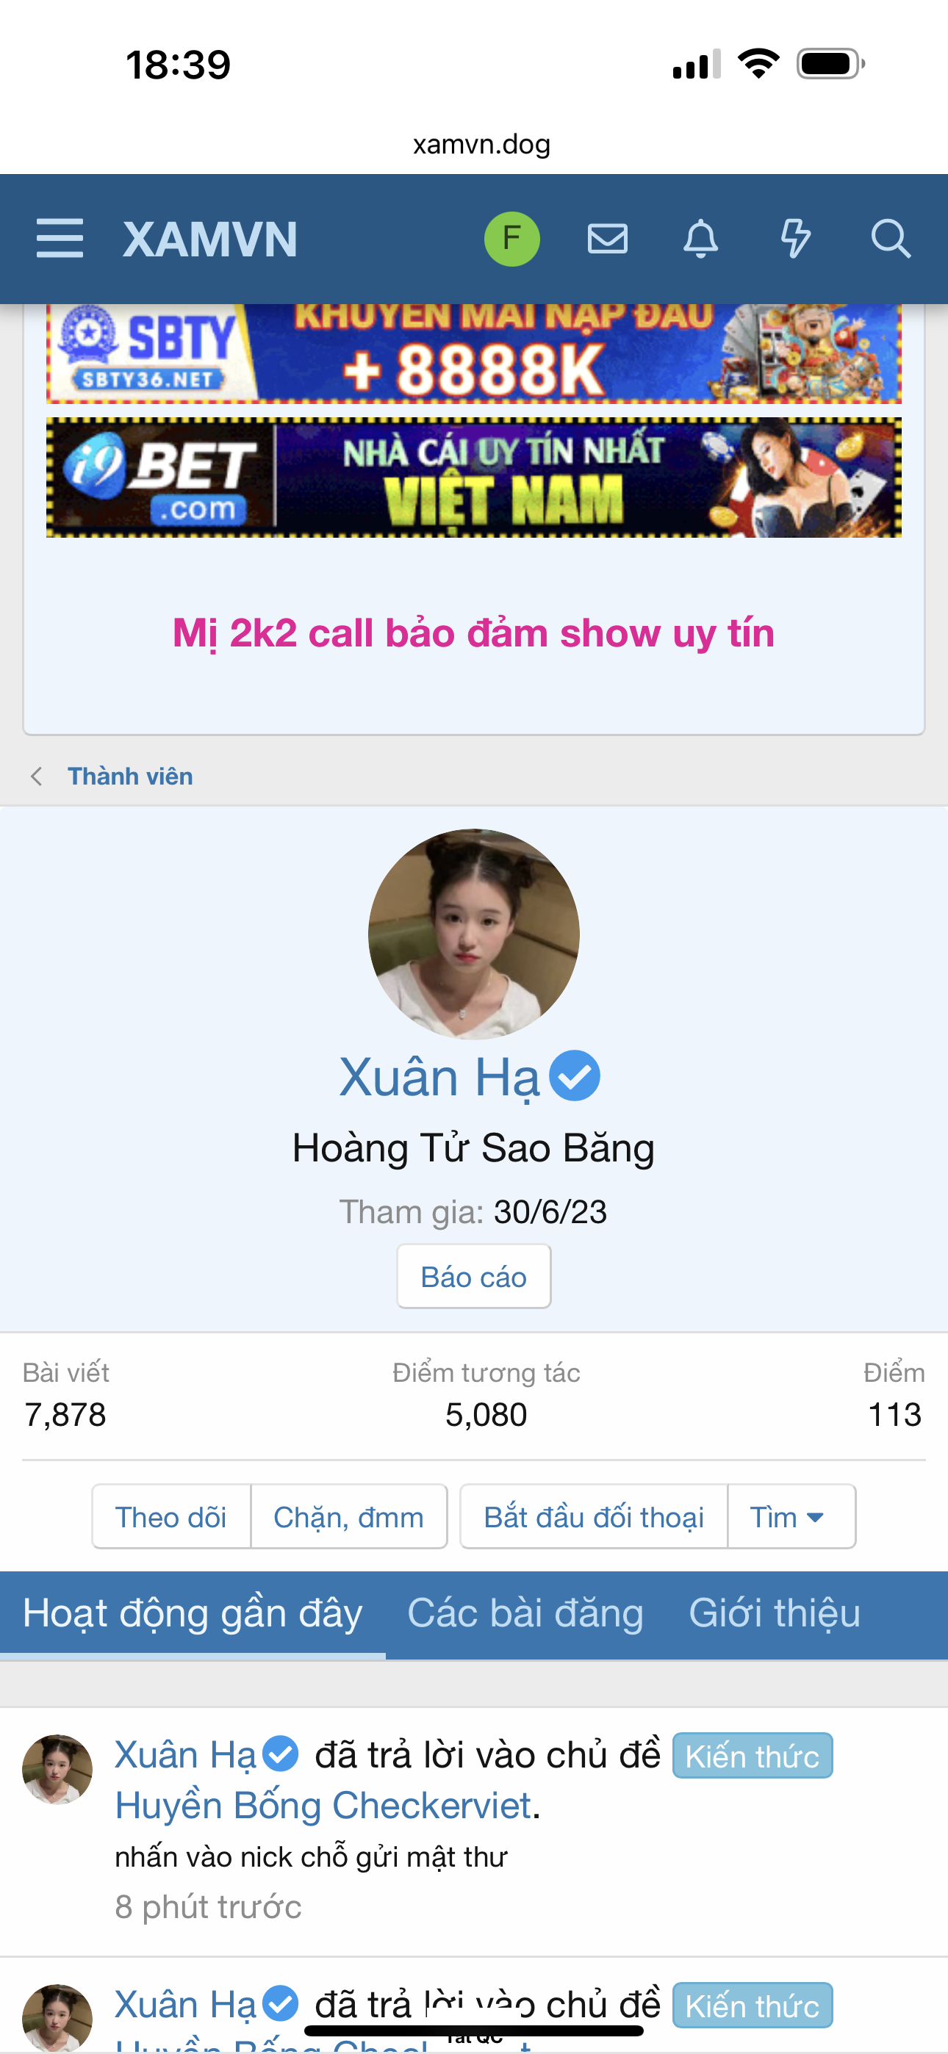The width and height of the screenshot is (948, 2054).
Task: Tap the back chevron beside Thành viên
Action: [36, 776]
